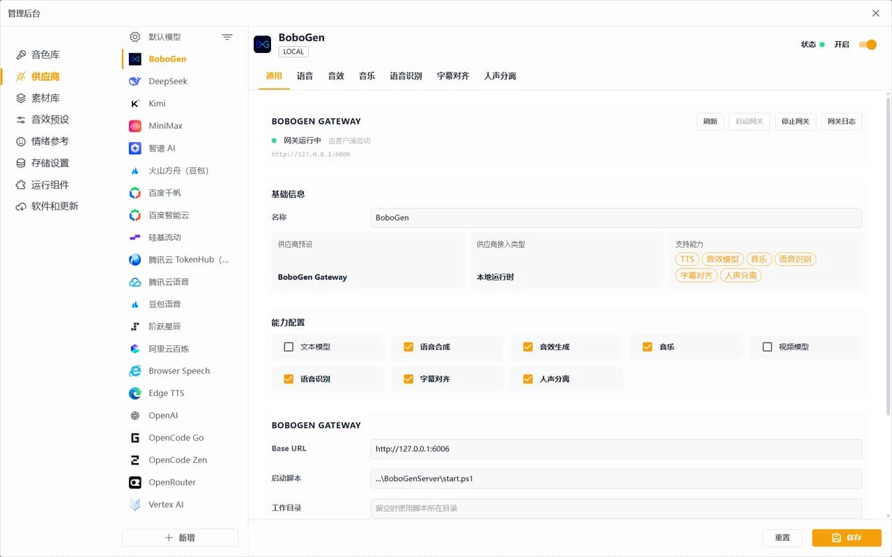Select the 腾讯云 TokenHub logo
Screen dimensions: 892x557
[x=135, y=260]
